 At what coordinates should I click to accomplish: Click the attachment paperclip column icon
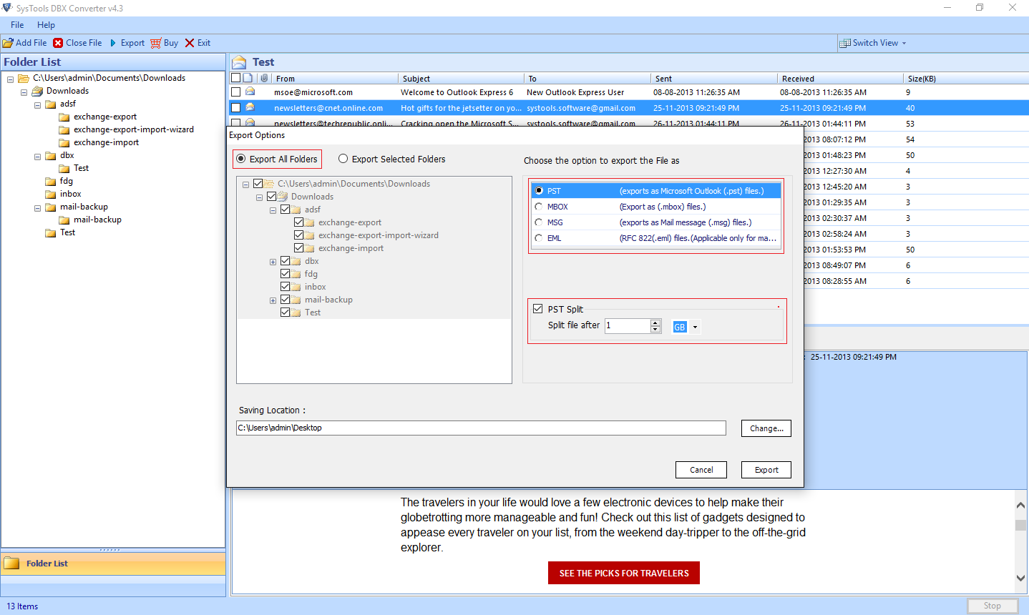pyautogui.click(x=264, y=78)
